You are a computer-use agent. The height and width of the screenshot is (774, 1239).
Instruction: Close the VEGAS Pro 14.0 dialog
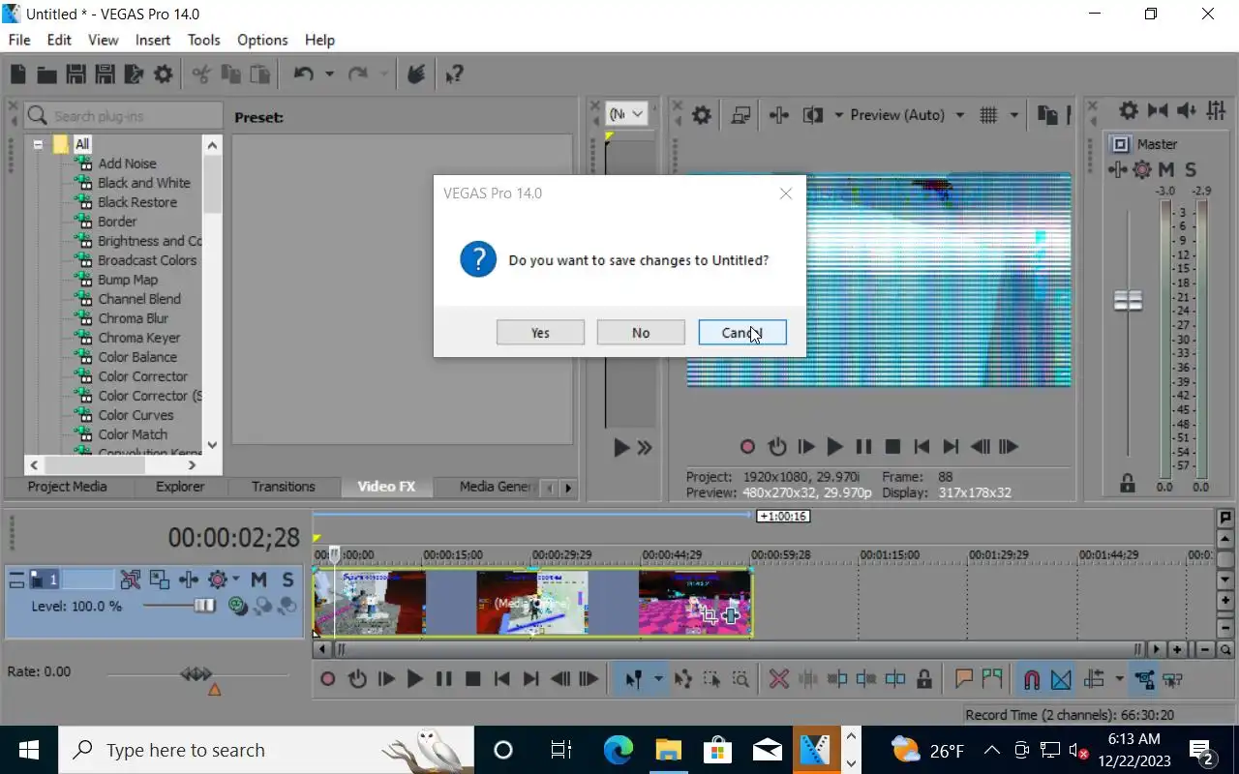[786, 193]
